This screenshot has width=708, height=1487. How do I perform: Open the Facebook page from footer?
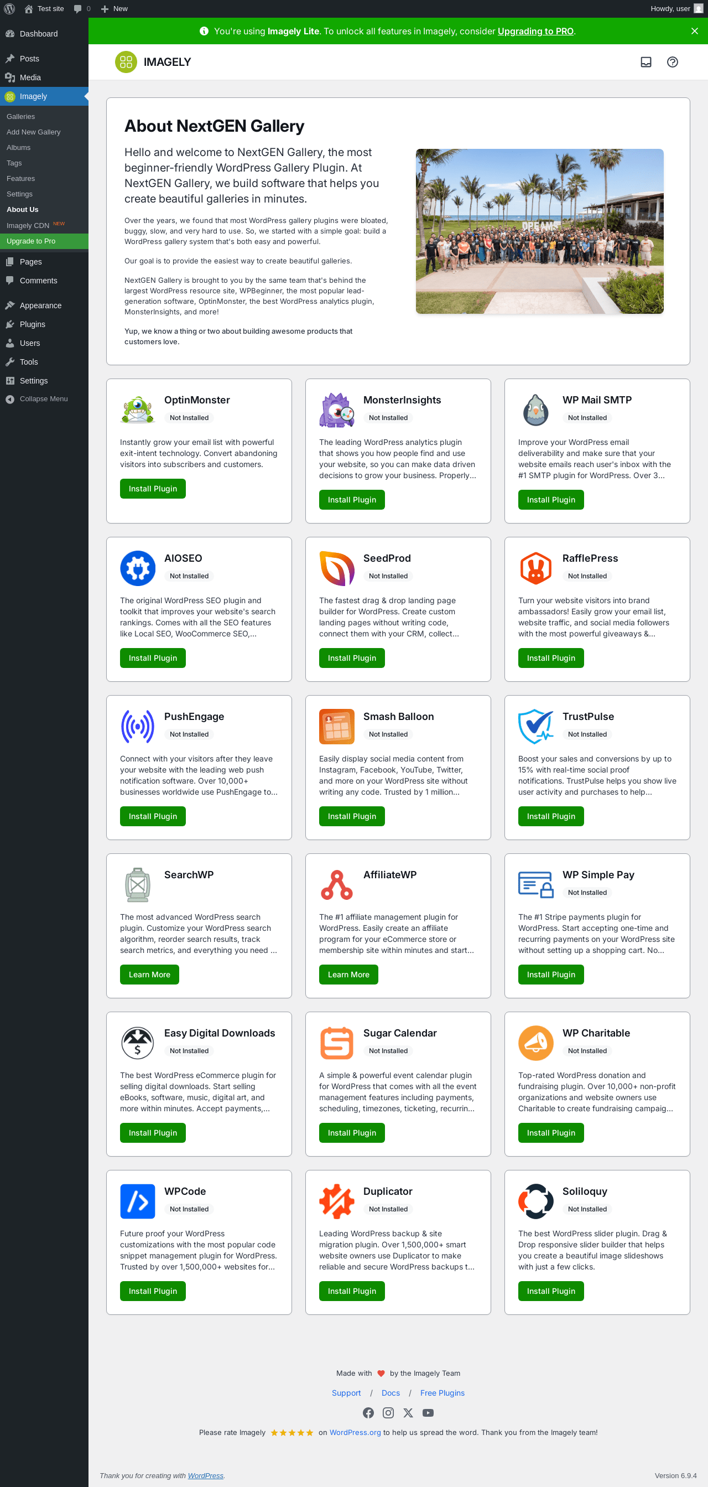(x=368, y=1412)
